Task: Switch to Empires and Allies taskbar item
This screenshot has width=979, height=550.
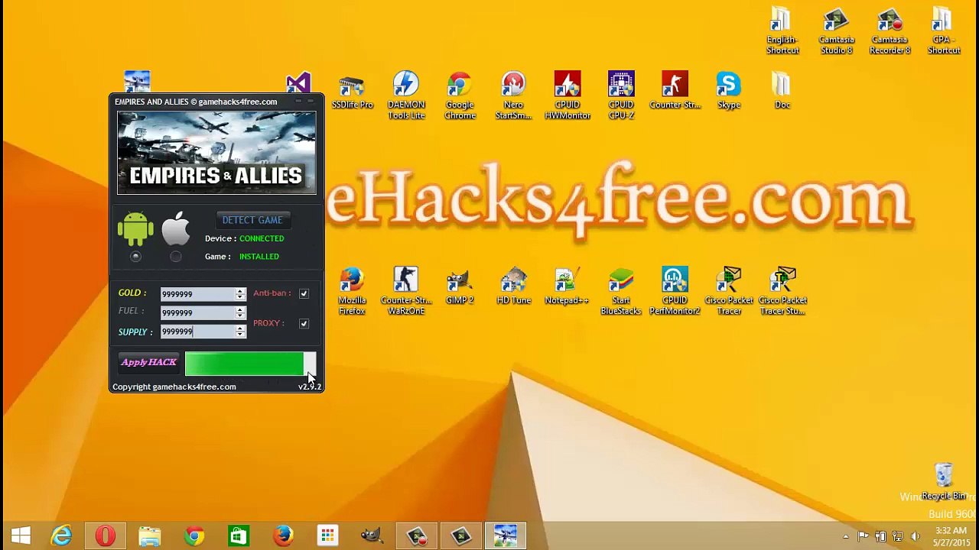Action: tap(505, 536)
